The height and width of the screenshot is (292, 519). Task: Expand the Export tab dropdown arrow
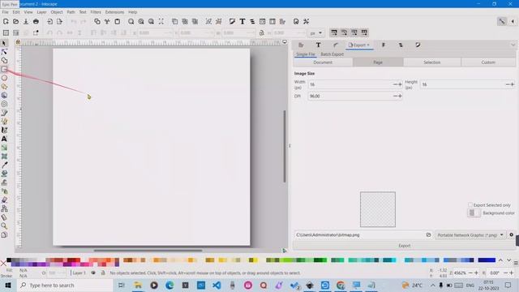pyautogui.click(x=368, y=45)
